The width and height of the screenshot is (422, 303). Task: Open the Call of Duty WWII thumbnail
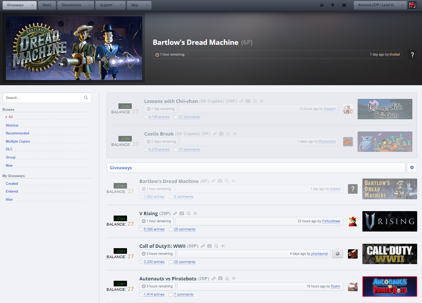point(390,254)
